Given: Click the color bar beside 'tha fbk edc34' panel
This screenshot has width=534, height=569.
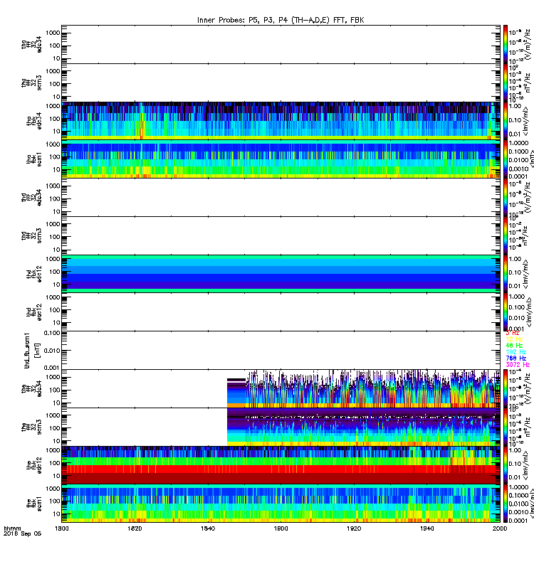Looking at the screenshot, I should (506, 121).
